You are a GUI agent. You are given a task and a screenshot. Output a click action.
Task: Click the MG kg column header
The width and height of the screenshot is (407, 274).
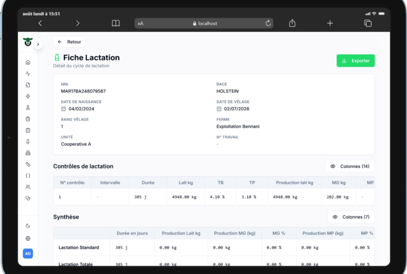pos(339,183)
